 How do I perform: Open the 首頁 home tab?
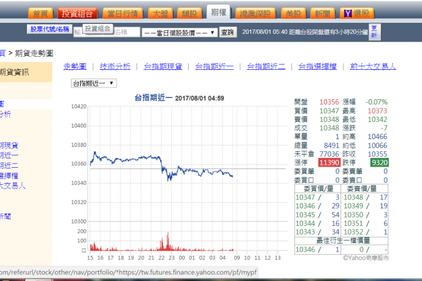tap(40, 13)
